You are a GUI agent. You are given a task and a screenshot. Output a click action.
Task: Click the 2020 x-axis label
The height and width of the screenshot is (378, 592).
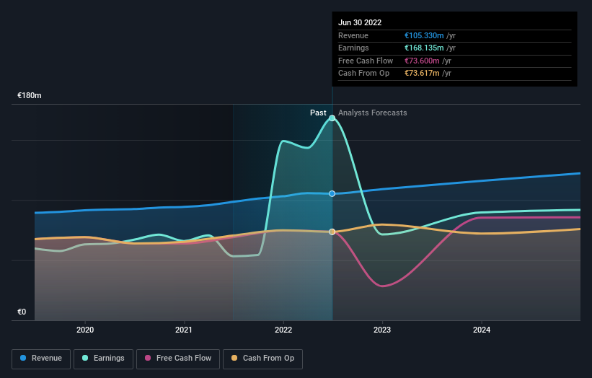click(85, 330)
